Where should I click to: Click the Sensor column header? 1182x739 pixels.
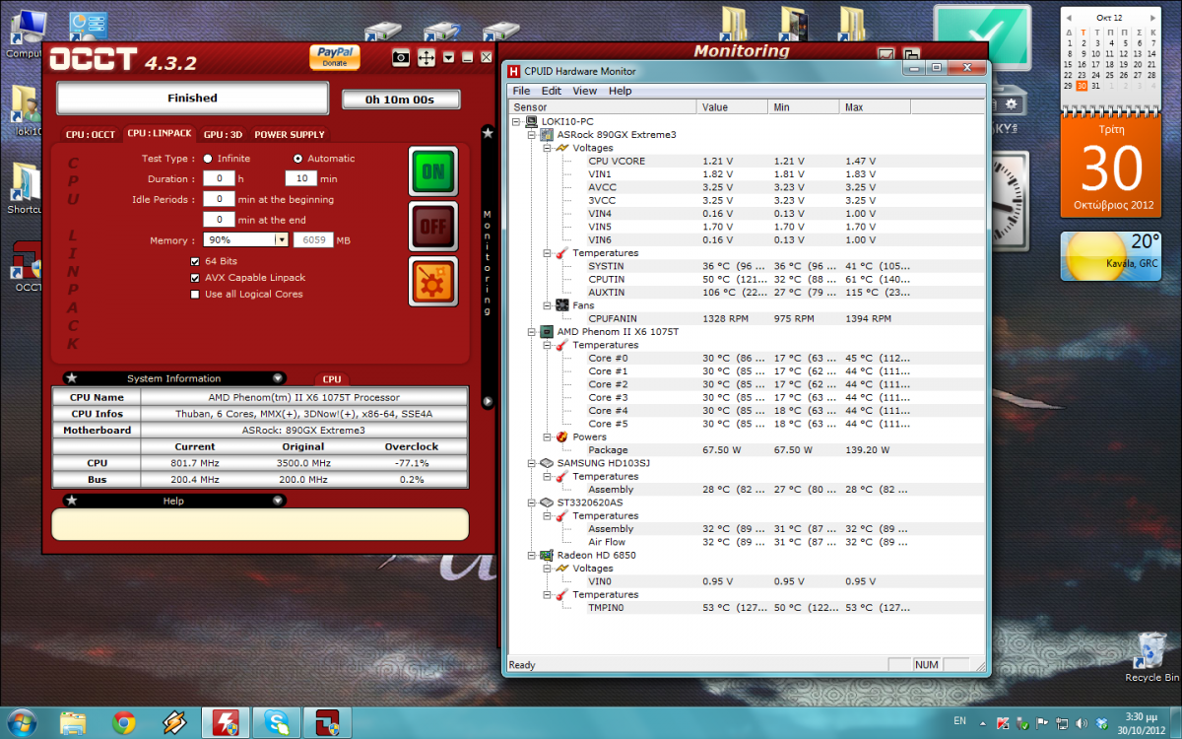coord(603,106)
